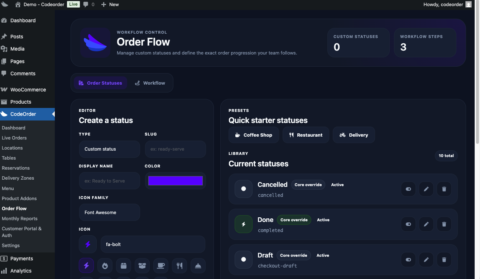Toggle activation for the Done status

click(x=408, y=224)
